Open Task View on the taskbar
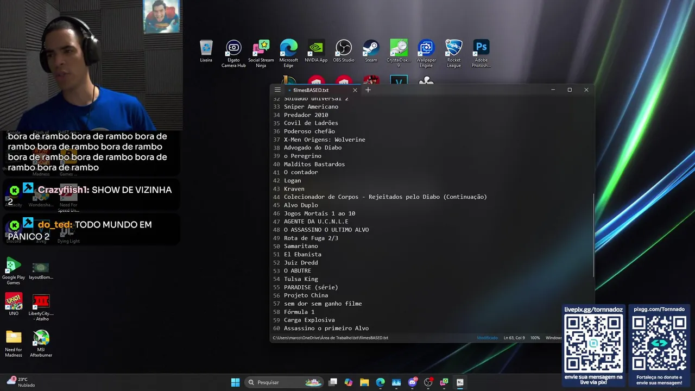695x391 pixels. (333, 382)
